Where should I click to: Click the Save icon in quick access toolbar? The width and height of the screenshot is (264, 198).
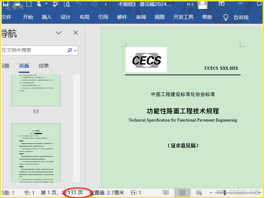6,3
